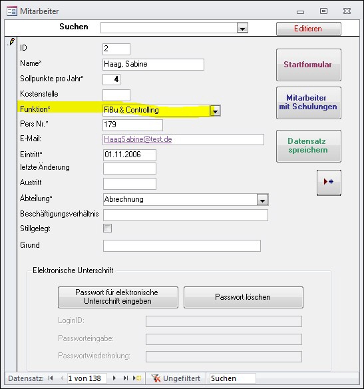
Task: Open the Startformular button
Action: pos(309,65)
